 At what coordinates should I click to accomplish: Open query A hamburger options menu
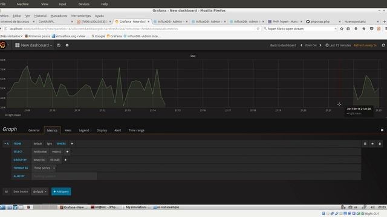pyautogui.click(x=365, y=143)
